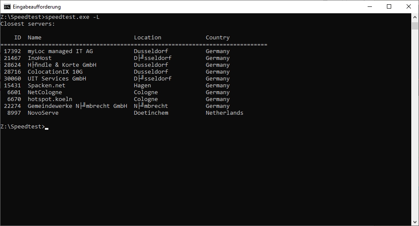This screenshot has width=419, height=226.
Task: Click the Doetinchem location text
Action: pyautogui.click(x=151, y=113)
